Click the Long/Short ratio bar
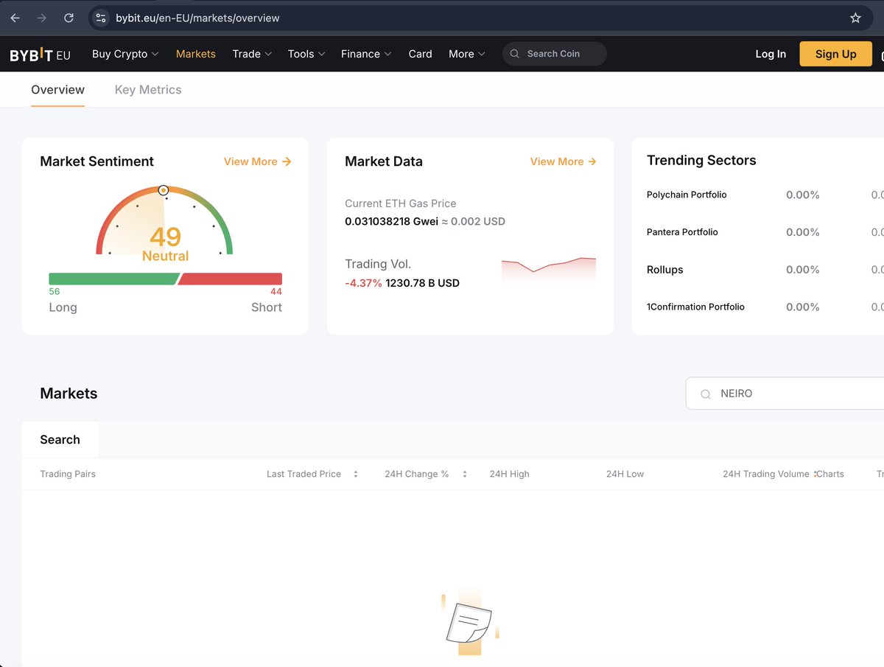 coord(165,279)
